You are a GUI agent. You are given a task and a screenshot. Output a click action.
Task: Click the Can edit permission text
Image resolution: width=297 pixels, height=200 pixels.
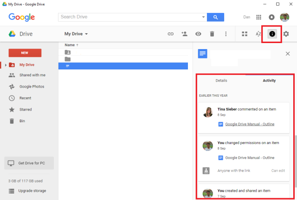(x=278, y=171)
